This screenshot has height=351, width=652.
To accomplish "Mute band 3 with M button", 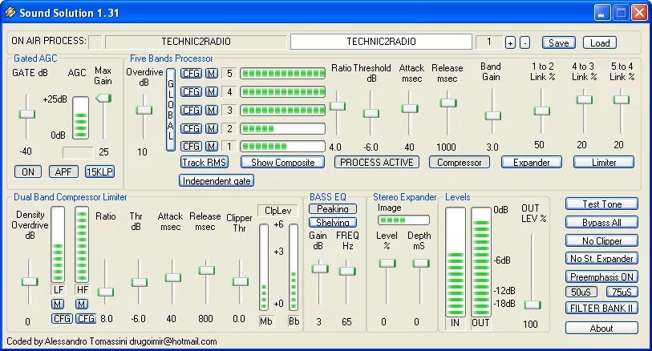I will click(x=212, y=110).
